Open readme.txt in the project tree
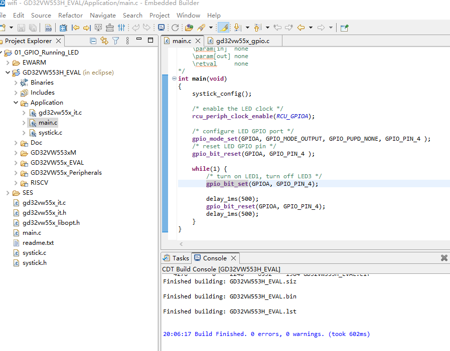The image size is (450, 351). coord(38,243)
